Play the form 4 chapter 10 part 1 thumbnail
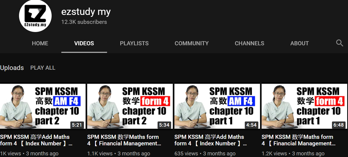 pos(304,106)
